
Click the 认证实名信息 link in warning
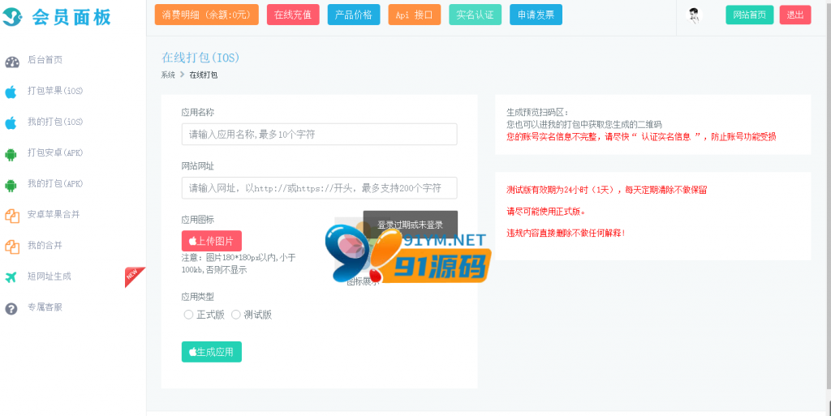pos(666,136)
